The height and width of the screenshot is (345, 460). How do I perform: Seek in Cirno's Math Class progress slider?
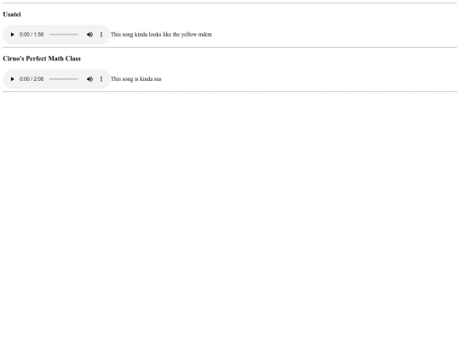pos(64,79)
